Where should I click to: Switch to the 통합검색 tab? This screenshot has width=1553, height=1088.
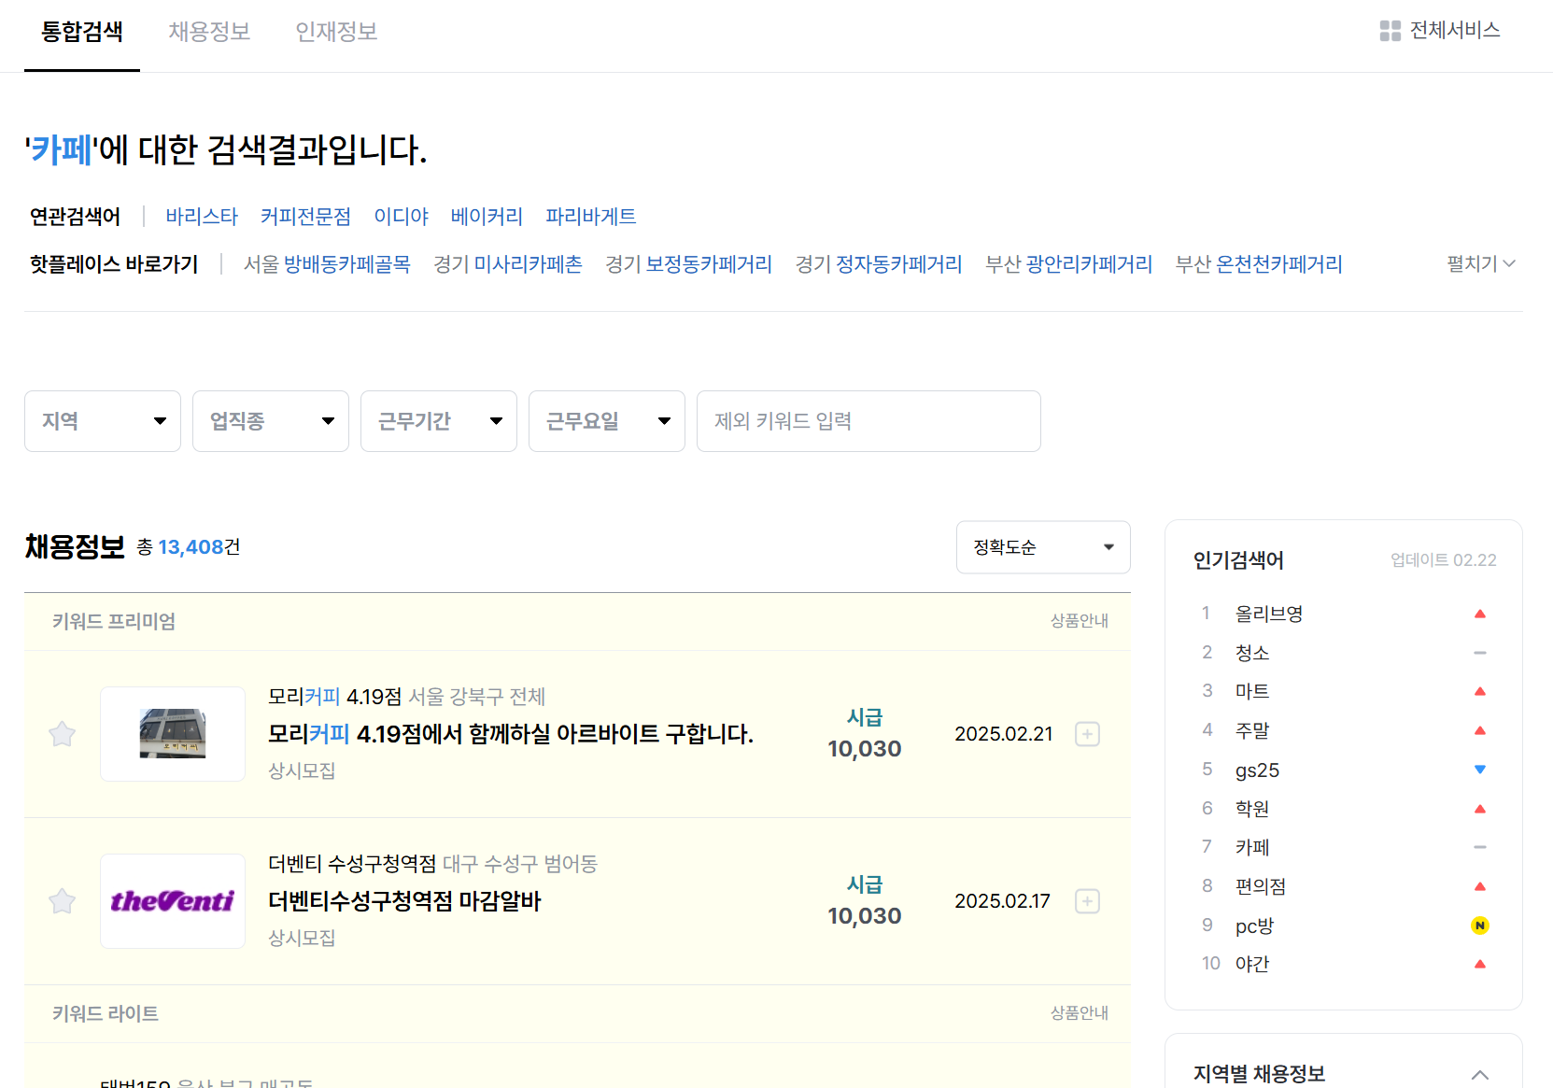pyautogui.click(x=82, y=32)
